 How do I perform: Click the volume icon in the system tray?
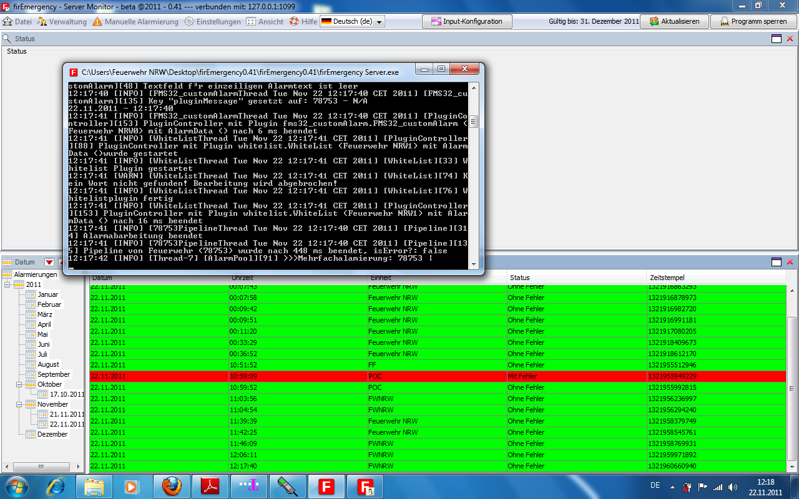732,487
